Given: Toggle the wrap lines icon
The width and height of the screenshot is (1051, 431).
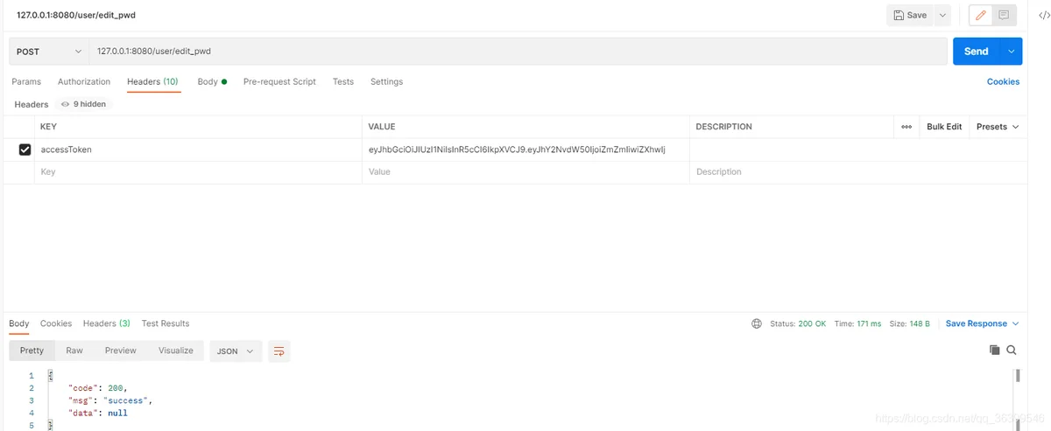Looking at the screenshot, I should click(x=279, y=351).
